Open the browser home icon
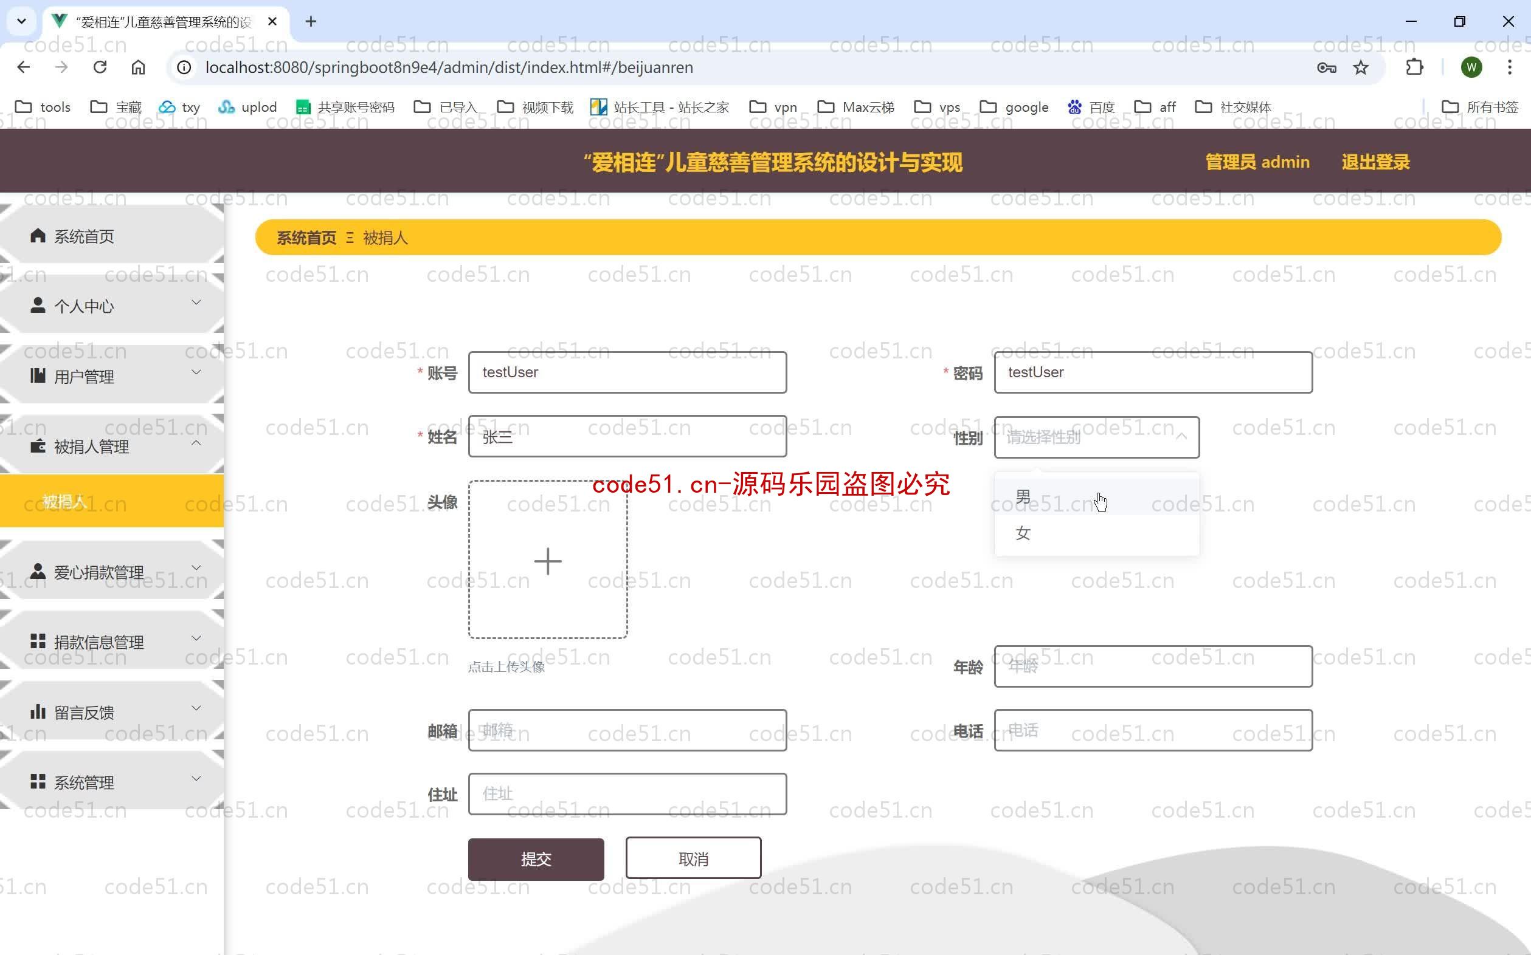Image resolution: width=1531 pixels, height=955 pixels. 138,67
